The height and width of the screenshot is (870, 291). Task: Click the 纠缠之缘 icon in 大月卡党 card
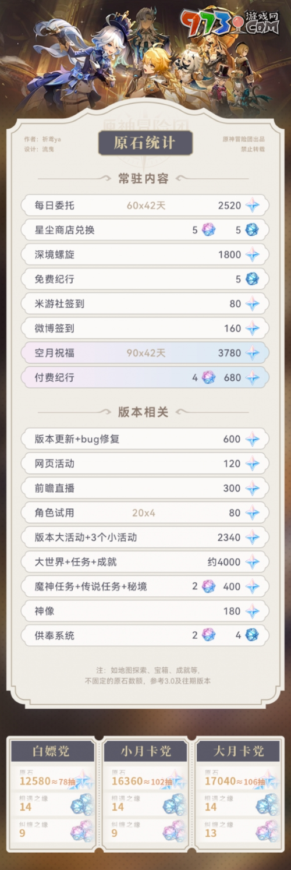point(267,831)
